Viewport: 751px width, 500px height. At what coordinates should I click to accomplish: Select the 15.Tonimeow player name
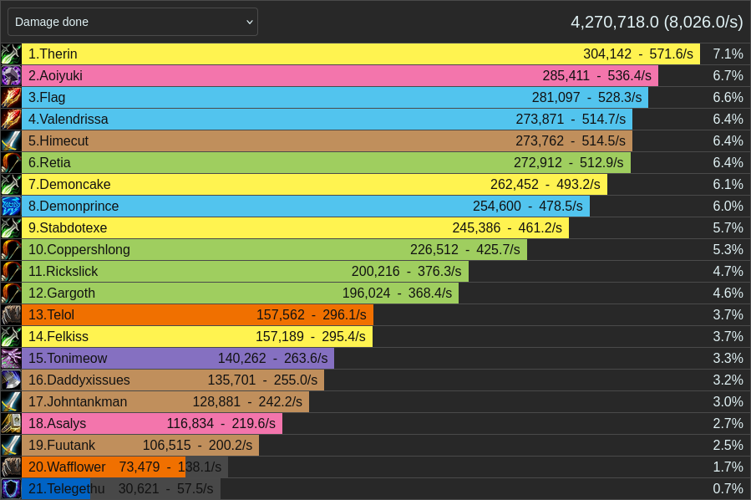pyautogui.click(x=68, y=358)
